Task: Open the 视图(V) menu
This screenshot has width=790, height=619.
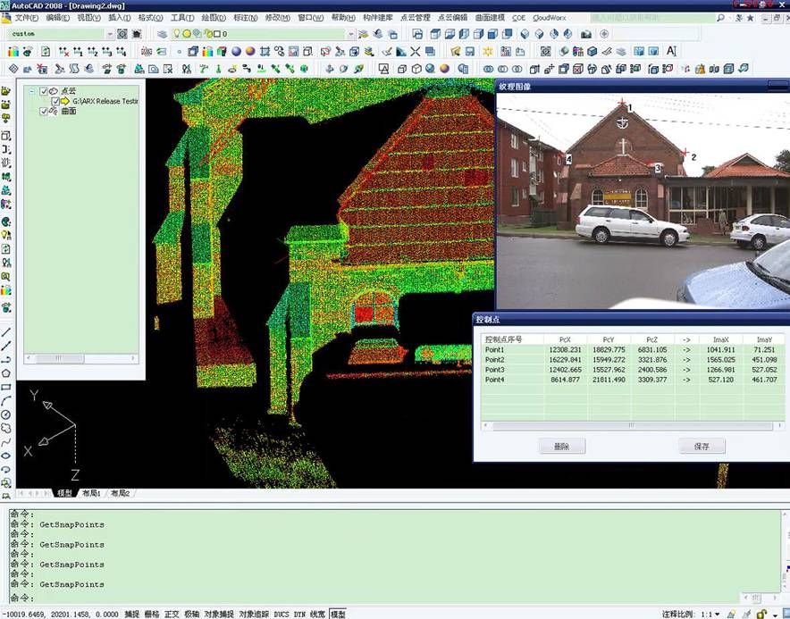Action: tap(88, 18)
